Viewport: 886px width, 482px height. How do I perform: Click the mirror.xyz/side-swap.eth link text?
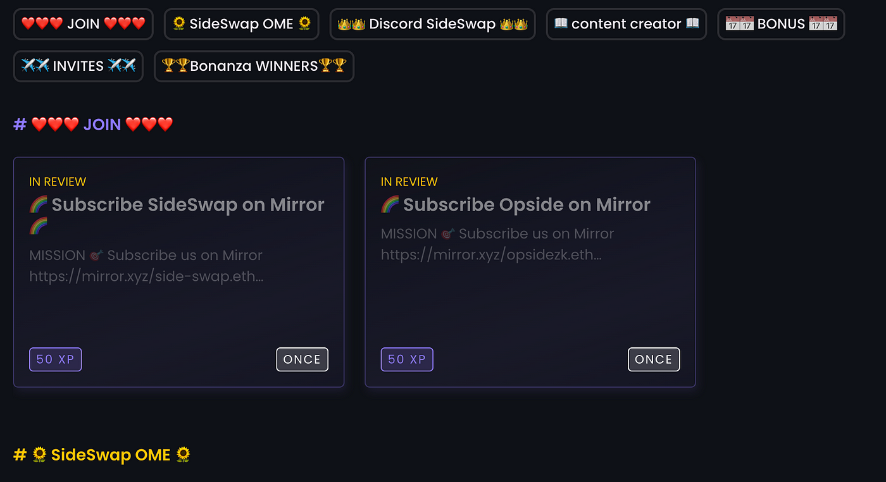(x=146, y=277)
